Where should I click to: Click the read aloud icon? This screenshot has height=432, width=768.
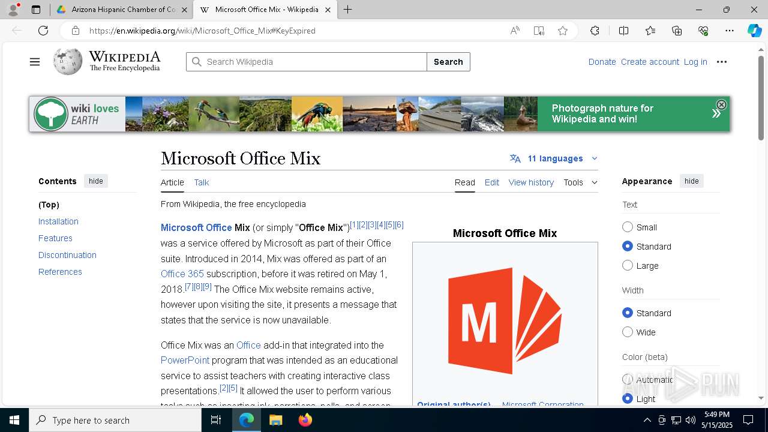515,31
